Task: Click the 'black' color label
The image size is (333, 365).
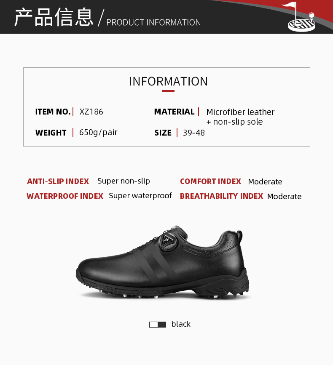Action: pos(181,324)
